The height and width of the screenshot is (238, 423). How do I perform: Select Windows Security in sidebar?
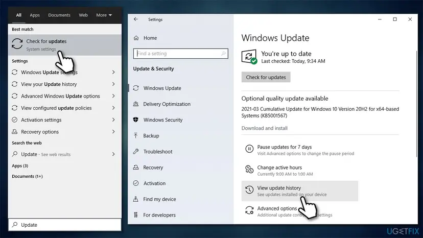[181, 120]
